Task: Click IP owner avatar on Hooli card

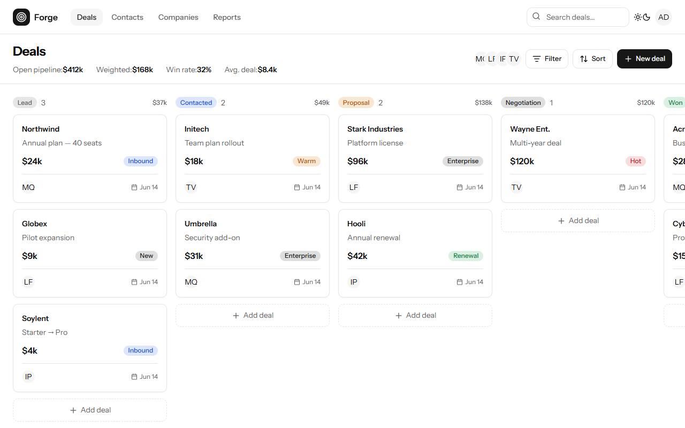Action: click(x=354, y=282)
